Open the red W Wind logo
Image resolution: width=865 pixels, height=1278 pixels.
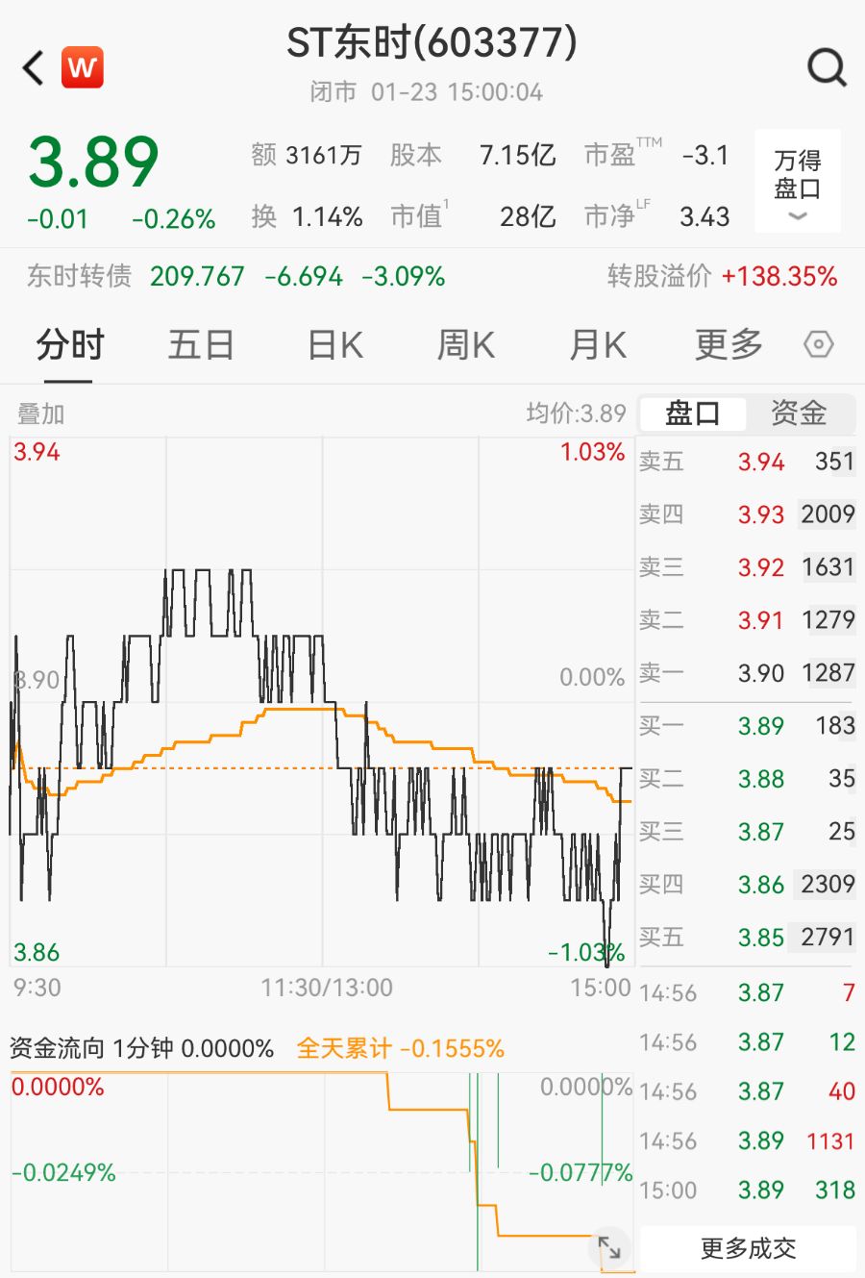83,68
